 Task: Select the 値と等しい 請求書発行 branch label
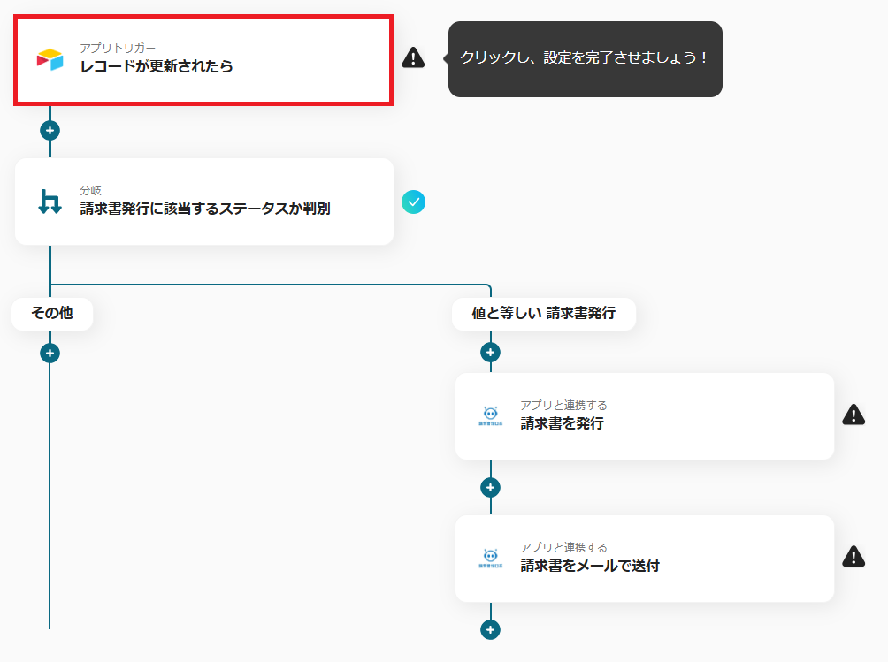[544, 314]
